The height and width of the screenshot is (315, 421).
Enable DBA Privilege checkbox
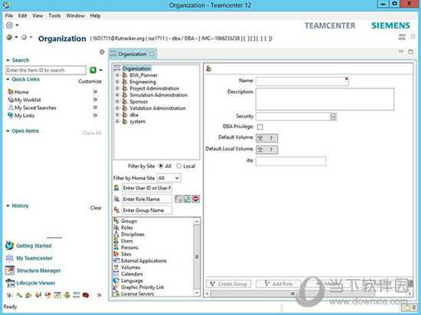(260, 126)
